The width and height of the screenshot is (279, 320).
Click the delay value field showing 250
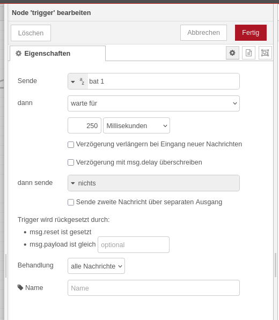pyautogui.click(x=84, y=125)
